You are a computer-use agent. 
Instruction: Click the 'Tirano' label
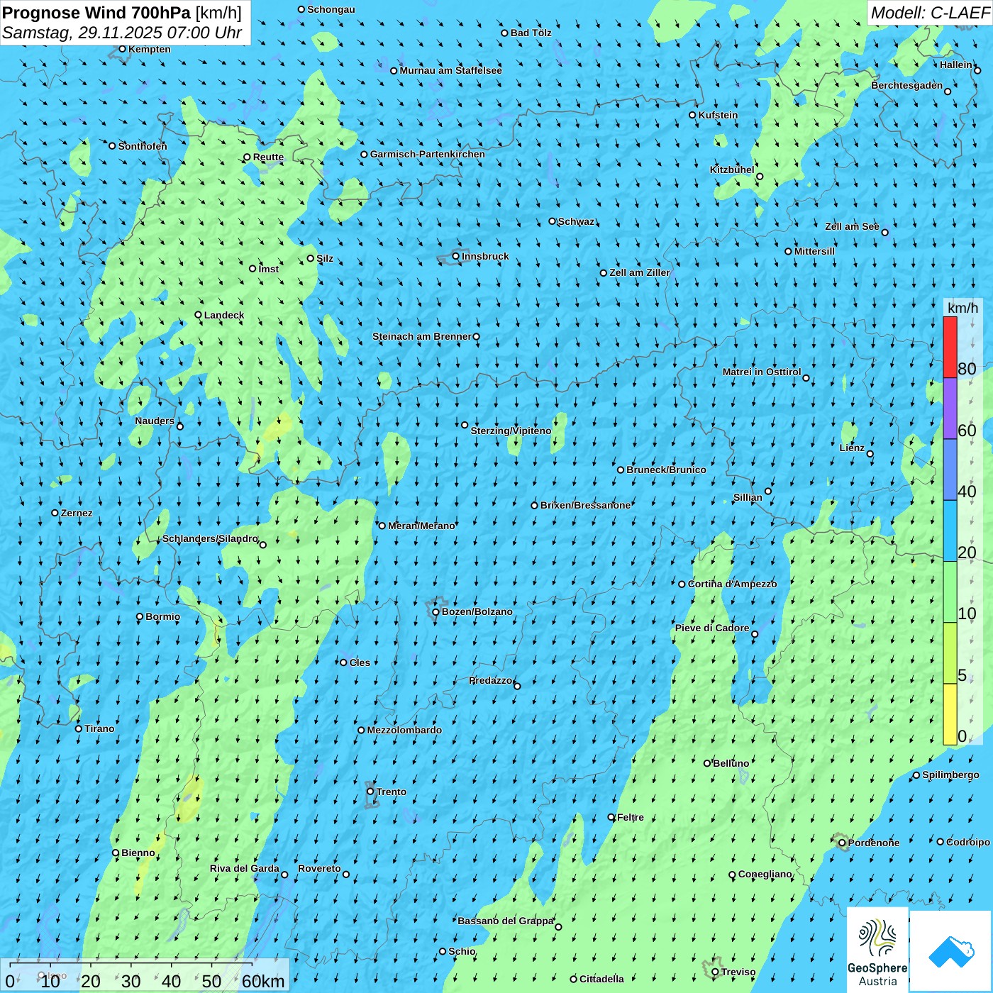(x=99, y=728)
